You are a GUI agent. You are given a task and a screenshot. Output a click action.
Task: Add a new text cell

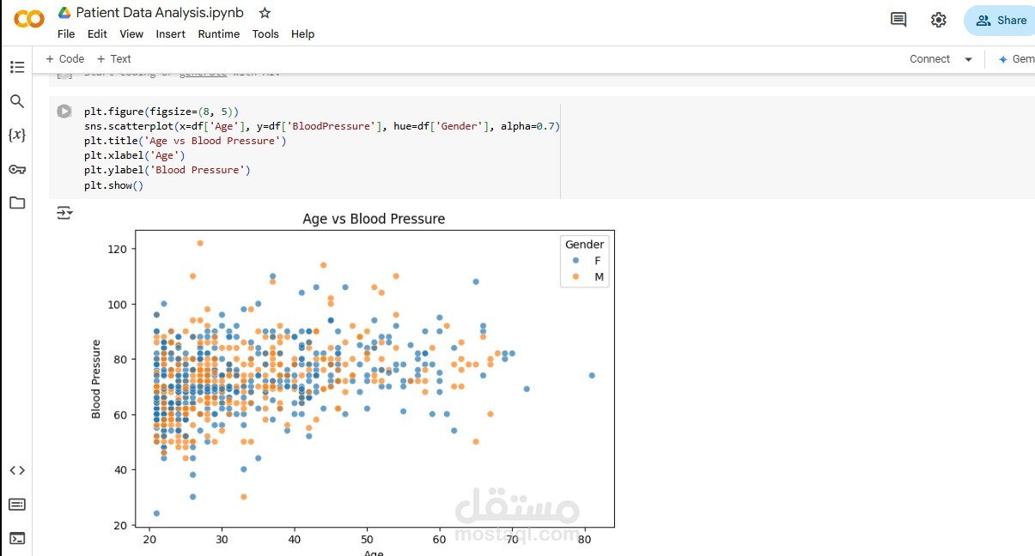click(114, 59)
